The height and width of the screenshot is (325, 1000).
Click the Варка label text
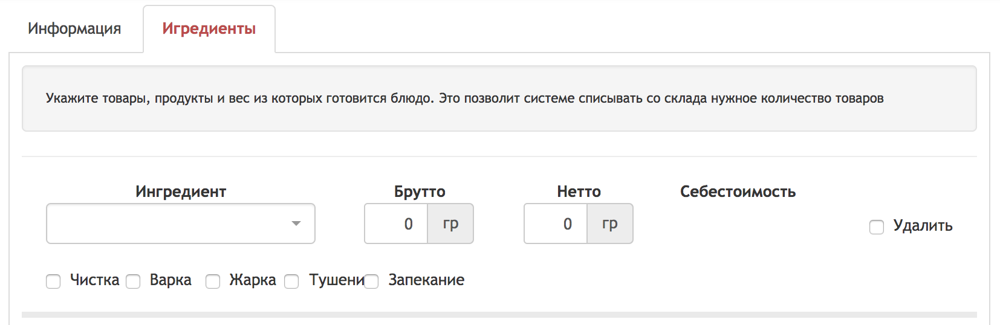pos(170,280)
